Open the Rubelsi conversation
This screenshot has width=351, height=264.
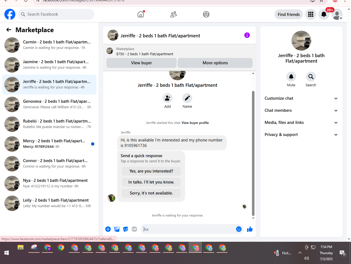[x=49, y=124]
